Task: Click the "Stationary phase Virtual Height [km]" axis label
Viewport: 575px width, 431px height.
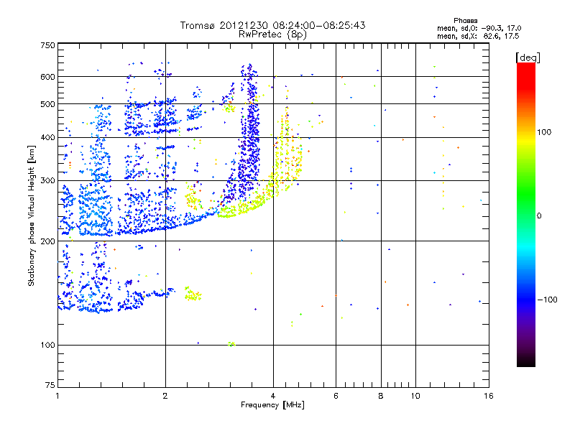Action: (x=32, y=215)
